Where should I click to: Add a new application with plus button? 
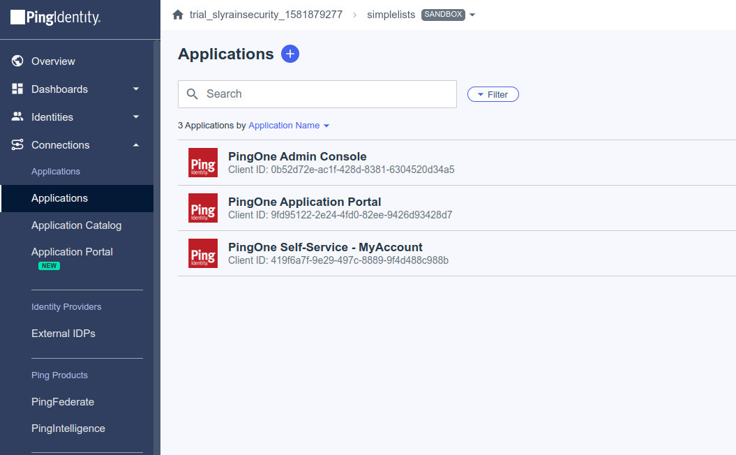pos(290,54)
